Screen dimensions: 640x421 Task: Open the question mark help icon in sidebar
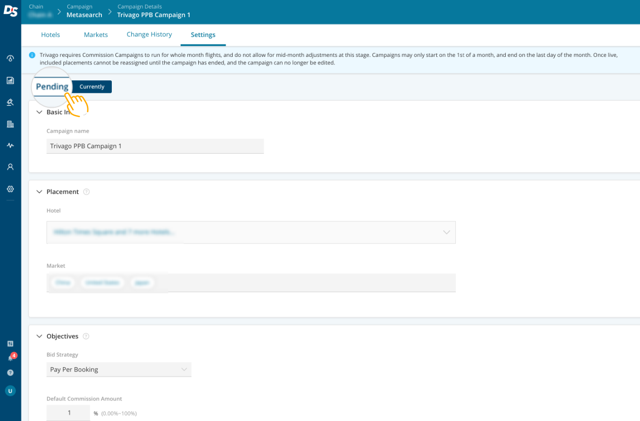coord(10,373)
